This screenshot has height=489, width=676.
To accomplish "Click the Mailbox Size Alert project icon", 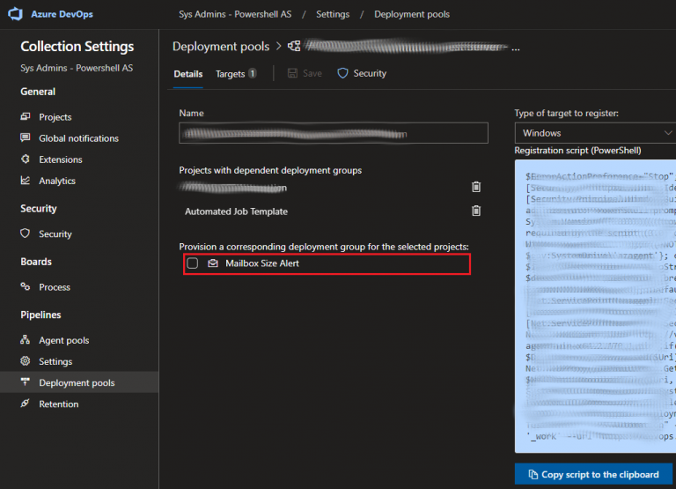I will [x=213, y=263].
